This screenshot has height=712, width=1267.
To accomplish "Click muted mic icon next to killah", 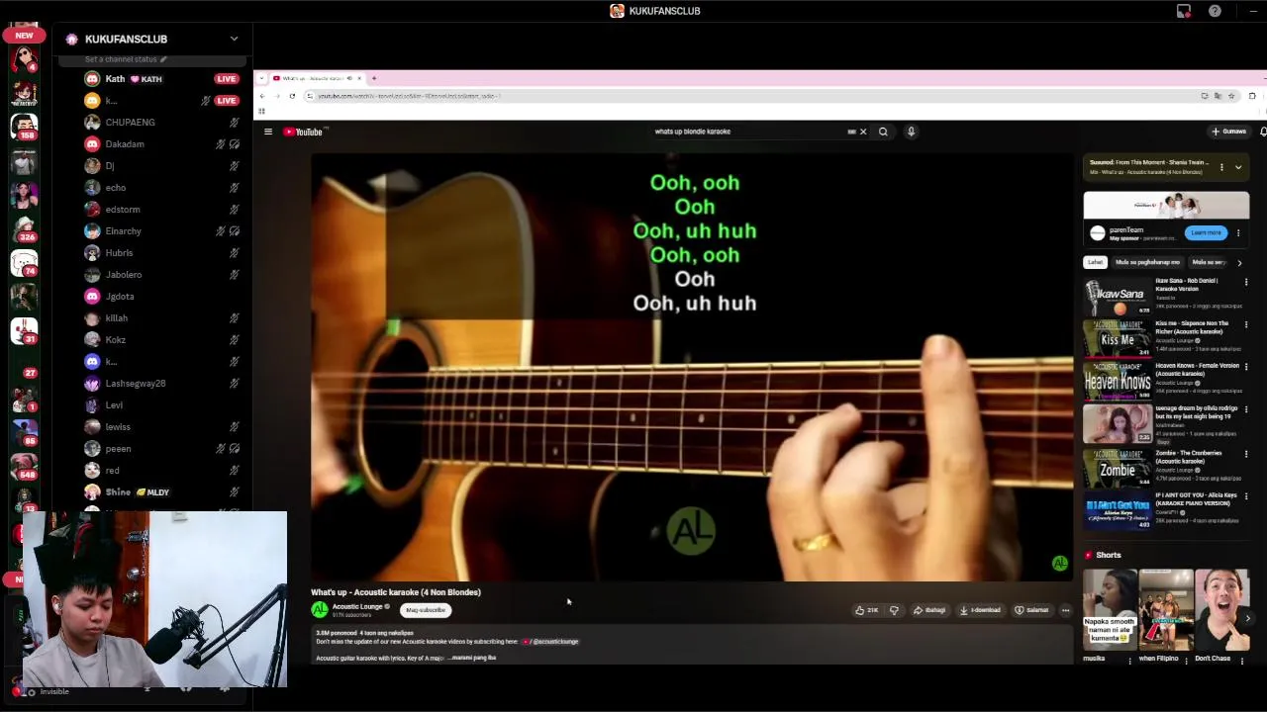I will click(x=234, y=318).
